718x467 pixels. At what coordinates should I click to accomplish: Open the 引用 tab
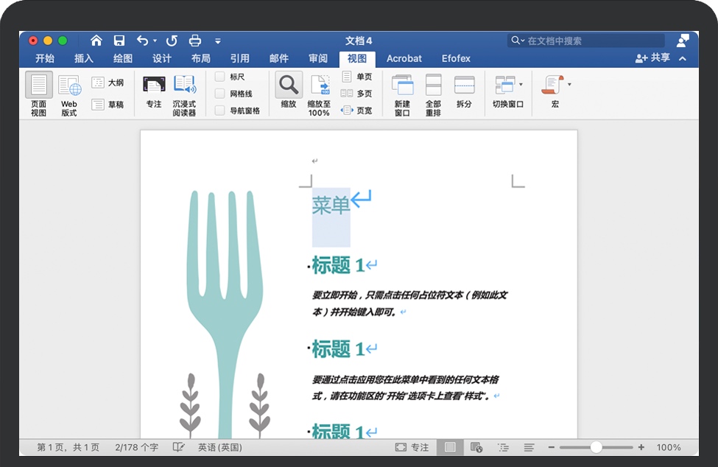click(x=240, y=58)
